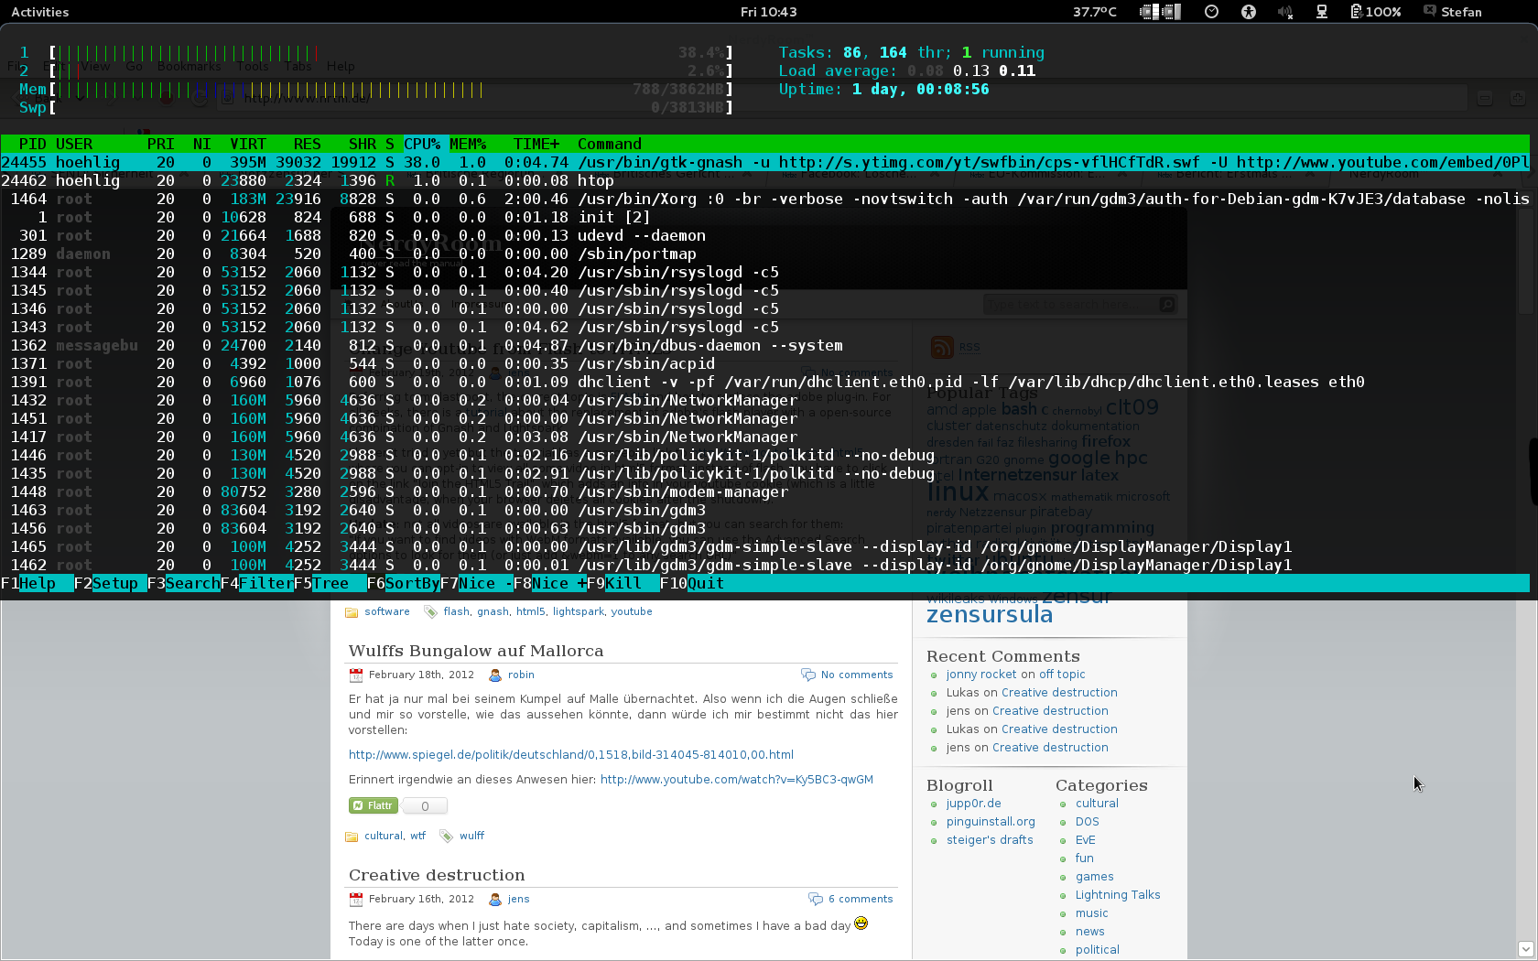1538x961 pixels.
Task: Select the dhclient process row 1391
Action: coord(765,382)
